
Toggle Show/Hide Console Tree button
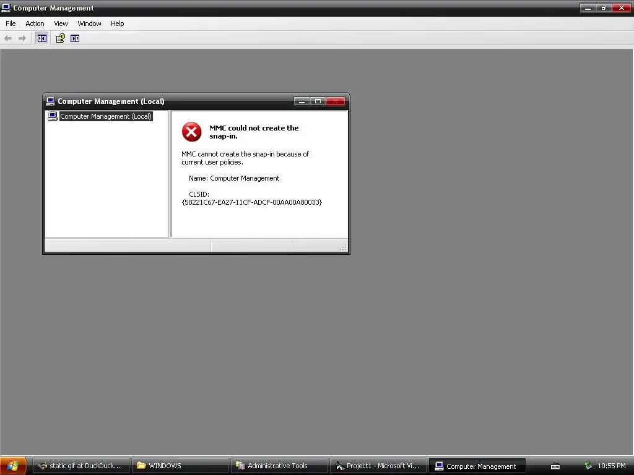click(x=42, y=38)
